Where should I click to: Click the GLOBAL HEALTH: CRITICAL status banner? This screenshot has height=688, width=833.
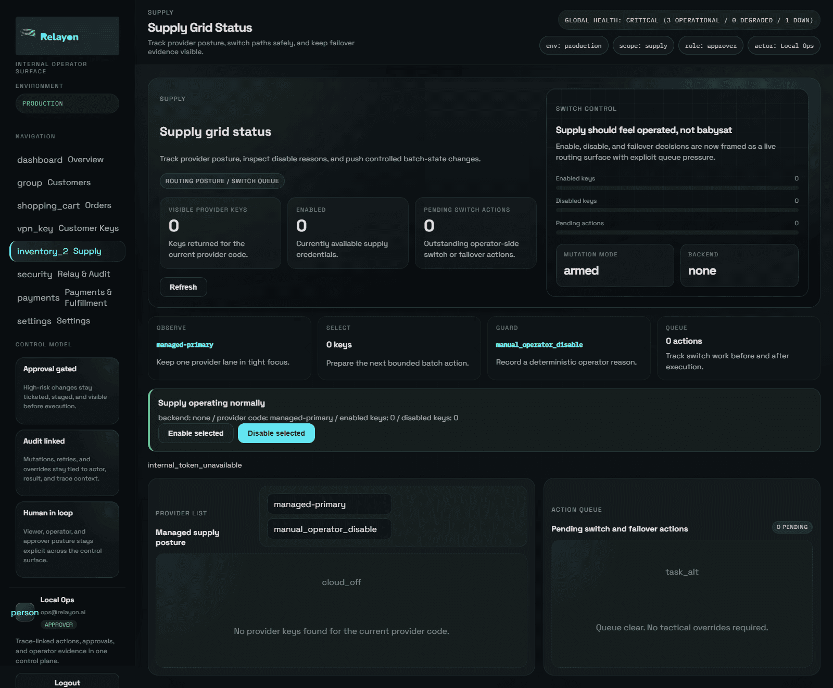(688, 20)
